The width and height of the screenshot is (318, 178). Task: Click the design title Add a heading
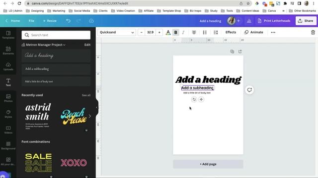210,21
